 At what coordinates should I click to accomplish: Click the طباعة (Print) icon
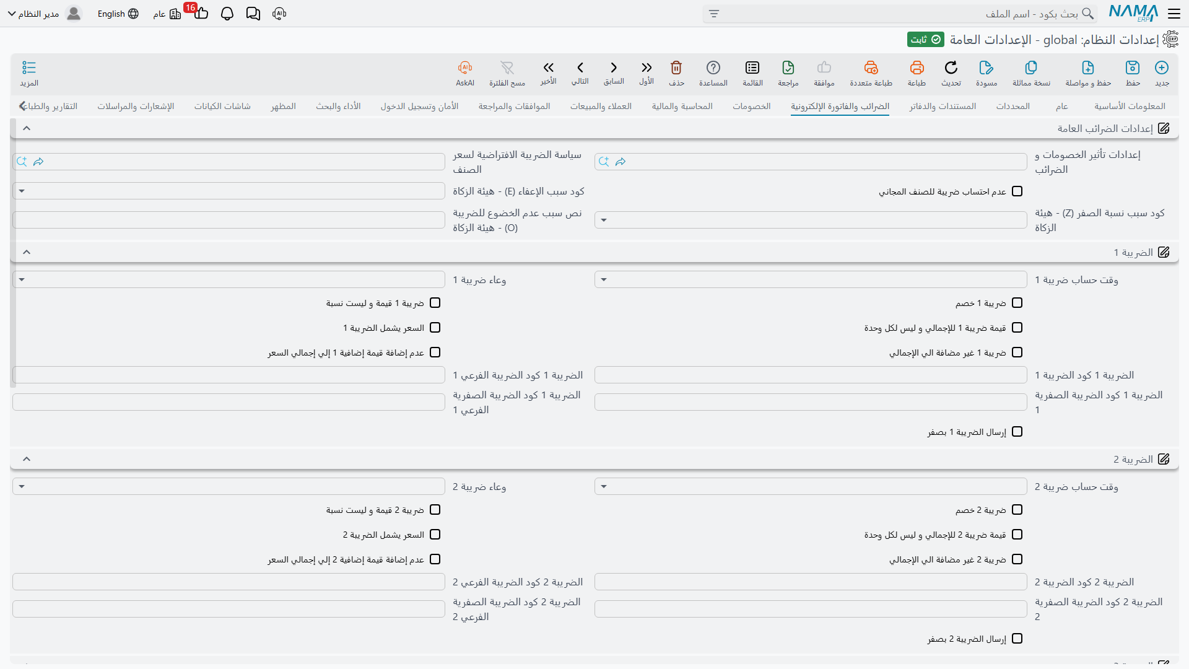click(x=917, y=68)
